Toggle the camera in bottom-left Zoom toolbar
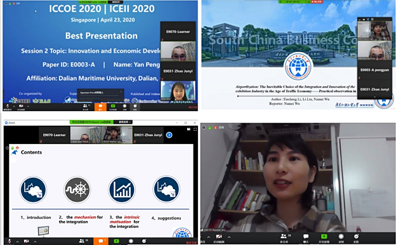This screenshot has height=245, width=396. click(26, 241)
